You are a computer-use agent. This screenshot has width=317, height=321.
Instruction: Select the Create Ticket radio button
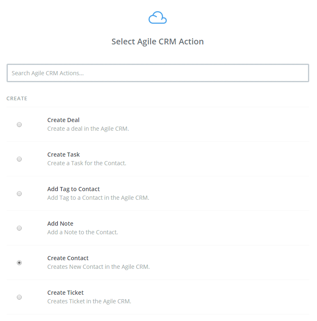point(19,297)
